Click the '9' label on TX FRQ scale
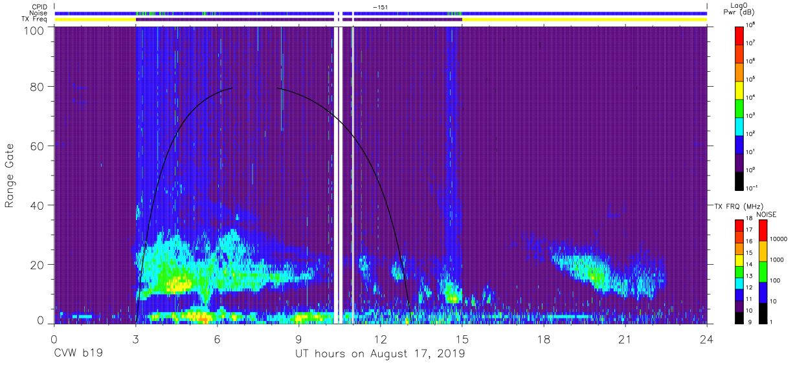This screenshot has width=795, height=367. [x=749, y=322]
